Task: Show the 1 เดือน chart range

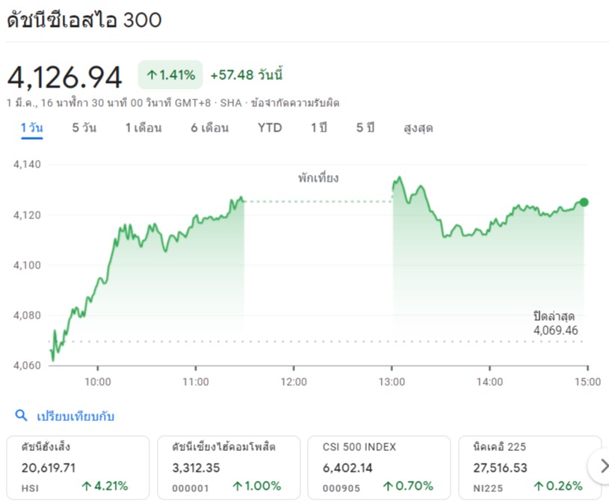Action: tap(143, 128)
